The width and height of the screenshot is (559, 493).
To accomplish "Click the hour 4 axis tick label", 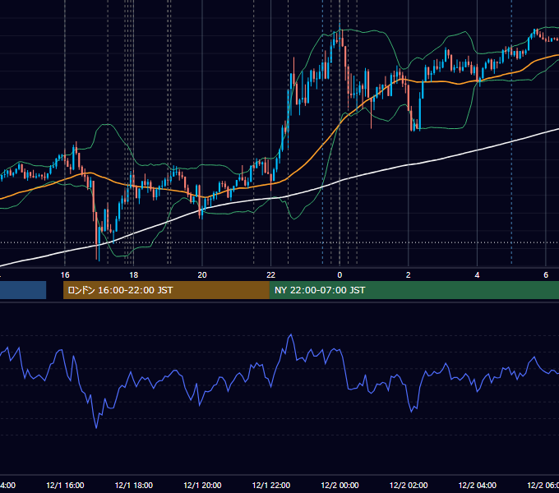I will coord(477,275).
